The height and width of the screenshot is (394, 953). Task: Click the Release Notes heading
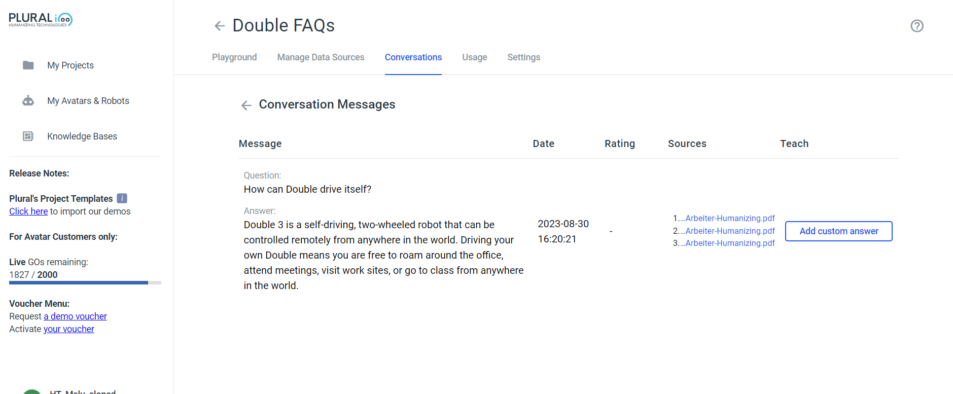[39, 173]
